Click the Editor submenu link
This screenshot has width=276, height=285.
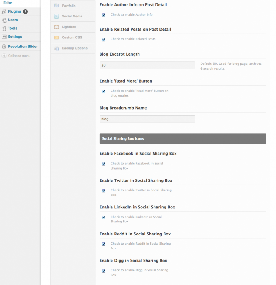(x=8, y=3)
